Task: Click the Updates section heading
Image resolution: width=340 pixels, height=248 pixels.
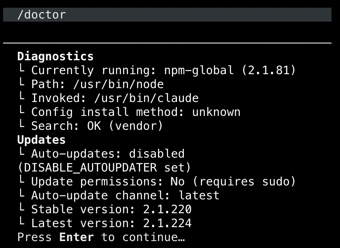Action: (x=41, y=139)
